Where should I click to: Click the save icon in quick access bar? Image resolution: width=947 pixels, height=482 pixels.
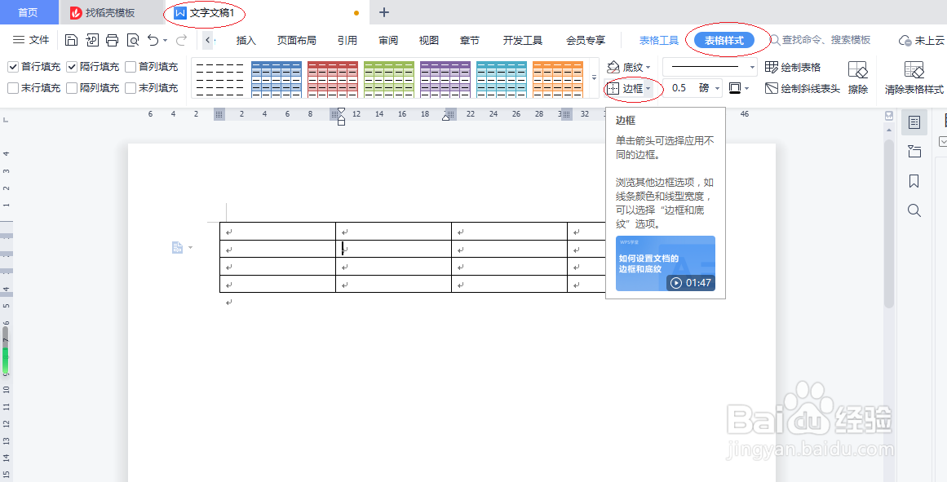coord(71,38)
